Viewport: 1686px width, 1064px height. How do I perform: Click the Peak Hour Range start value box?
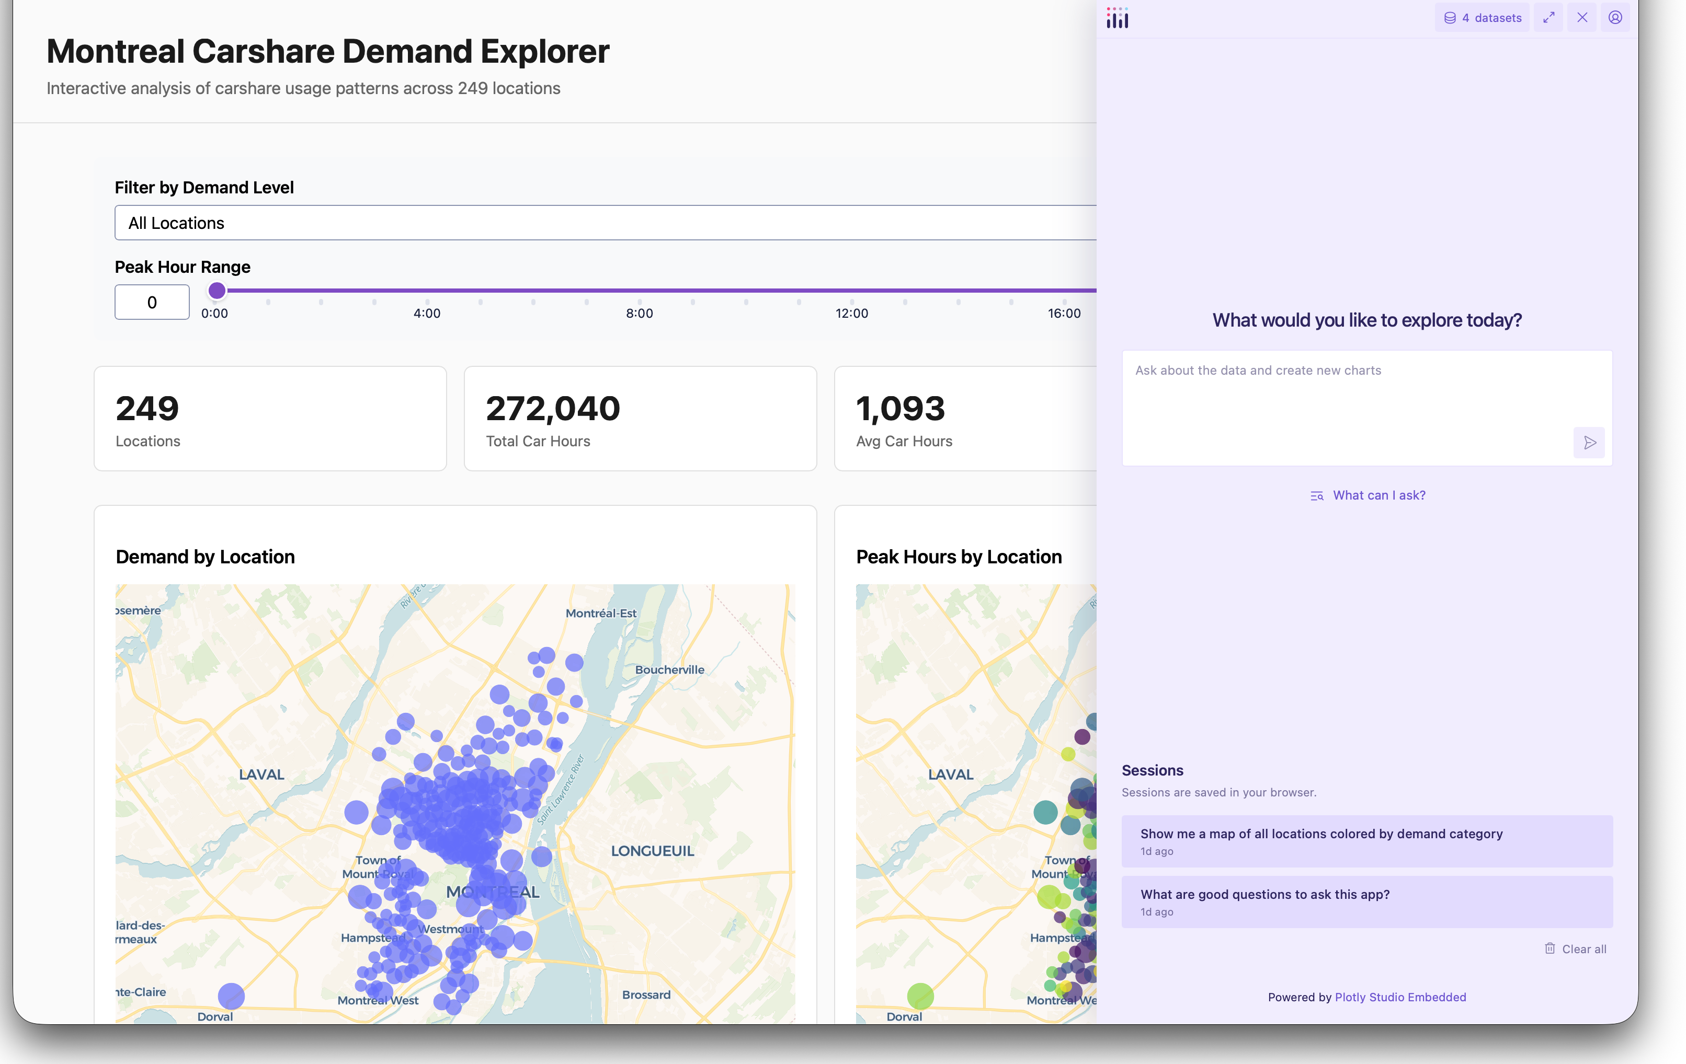point(152,302)
